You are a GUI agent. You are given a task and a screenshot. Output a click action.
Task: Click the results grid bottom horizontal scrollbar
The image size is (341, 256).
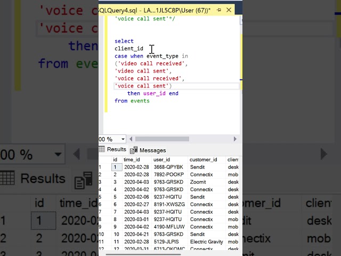pos(143,254)
